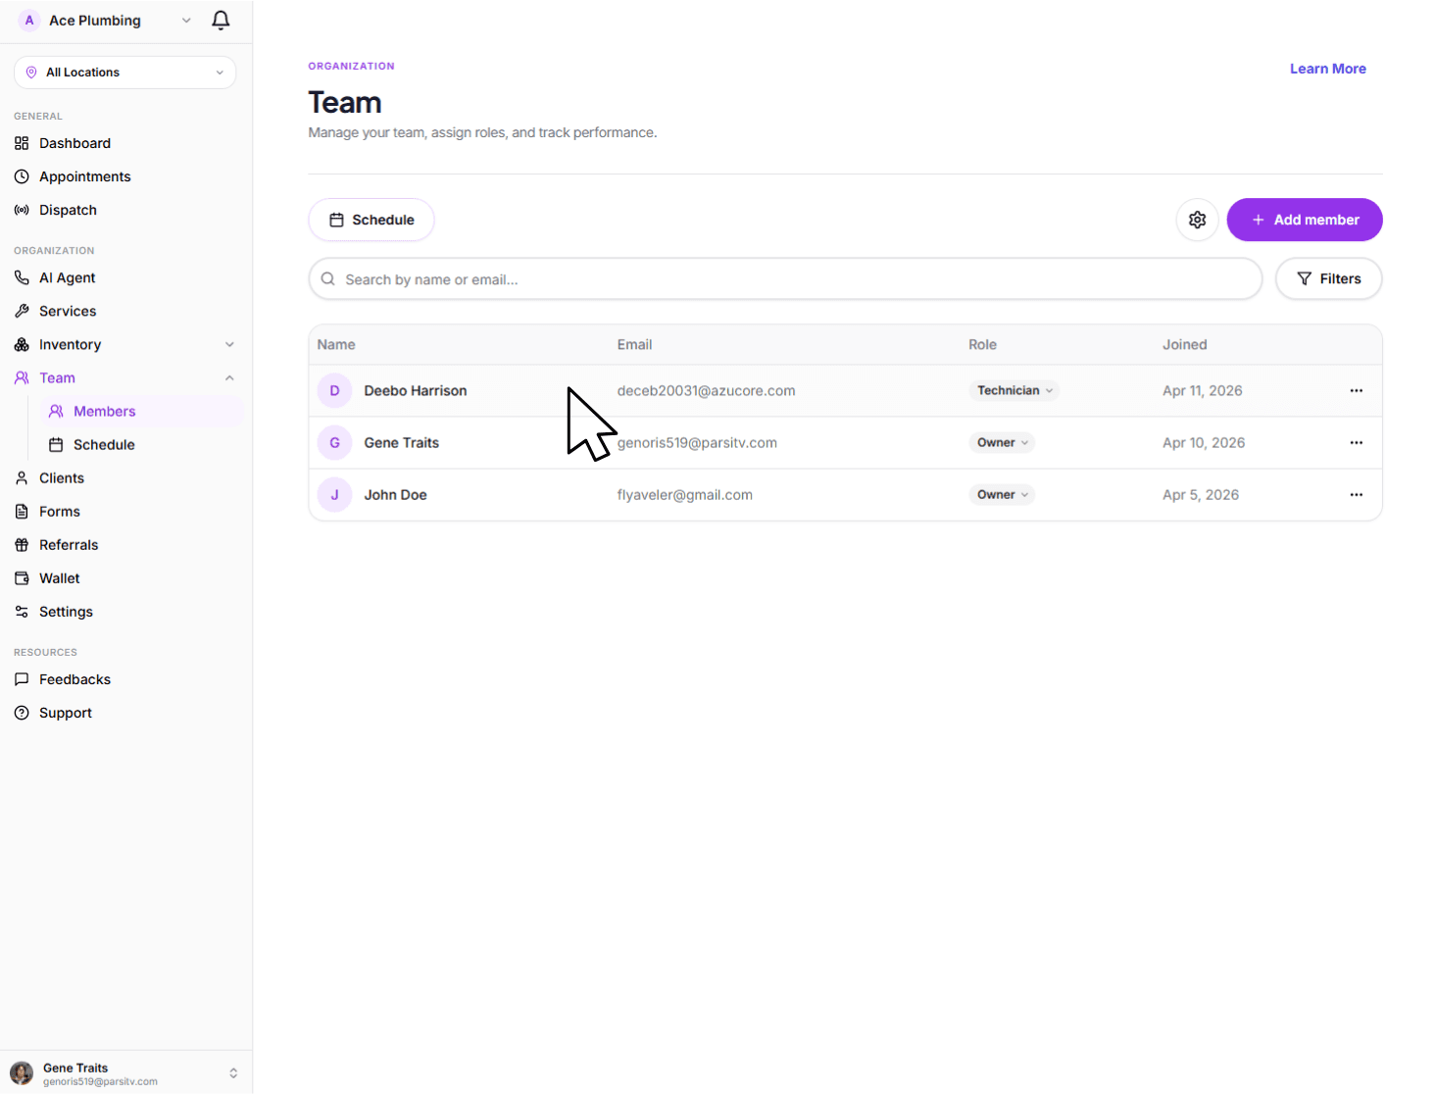Viewport: 1435px width, 1094px height.
Task: Open the All Locations dropdown
Action: (x=124, y=73)
